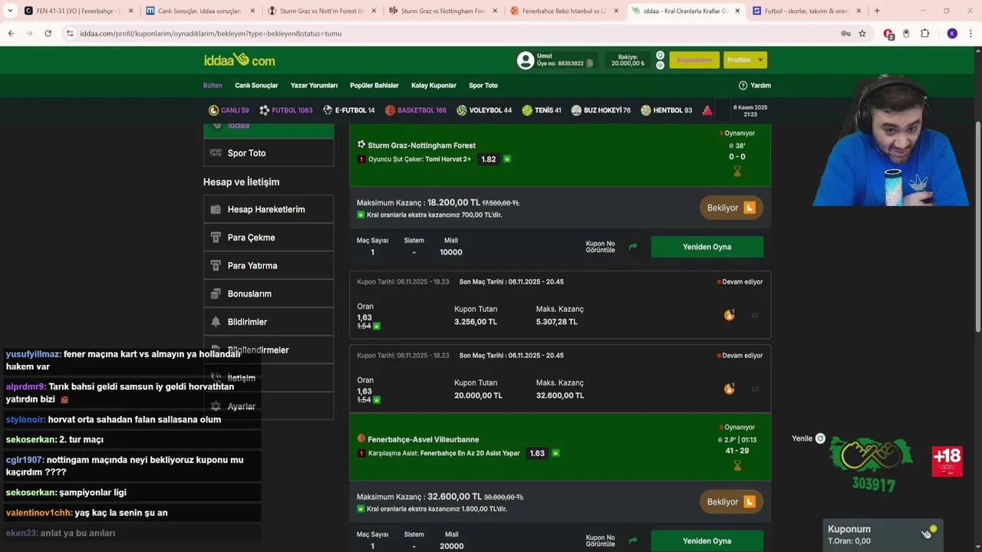Open Spor Toto in the sidebar
This screenshot has width=982, height=552.
tap(269, 153)
